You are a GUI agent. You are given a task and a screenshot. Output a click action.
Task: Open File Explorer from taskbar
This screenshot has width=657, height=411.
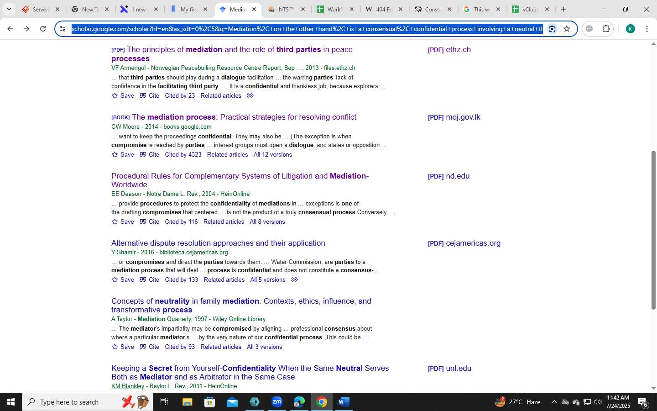click(188, 402)
